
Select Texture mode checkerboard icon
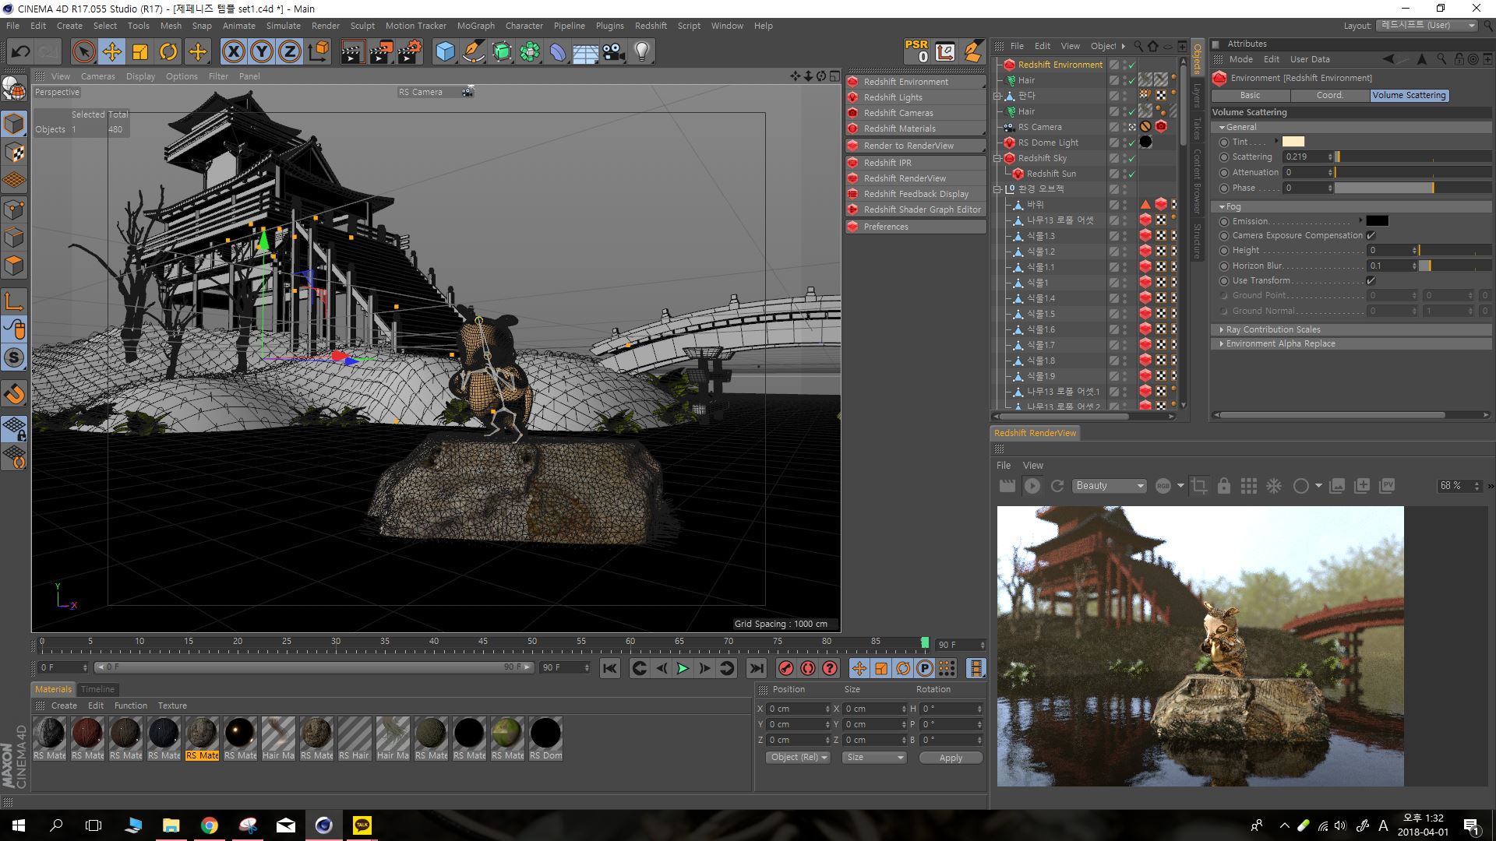point(14,152)
